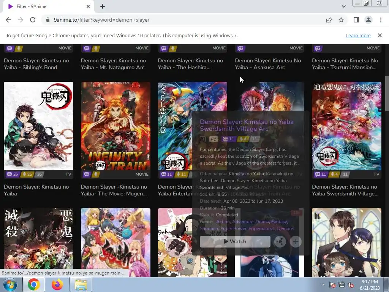Viewport: 389px width, 292px height.
Task: Open Demon Slayer Asakusa Arc title
Action: [268, 64]
